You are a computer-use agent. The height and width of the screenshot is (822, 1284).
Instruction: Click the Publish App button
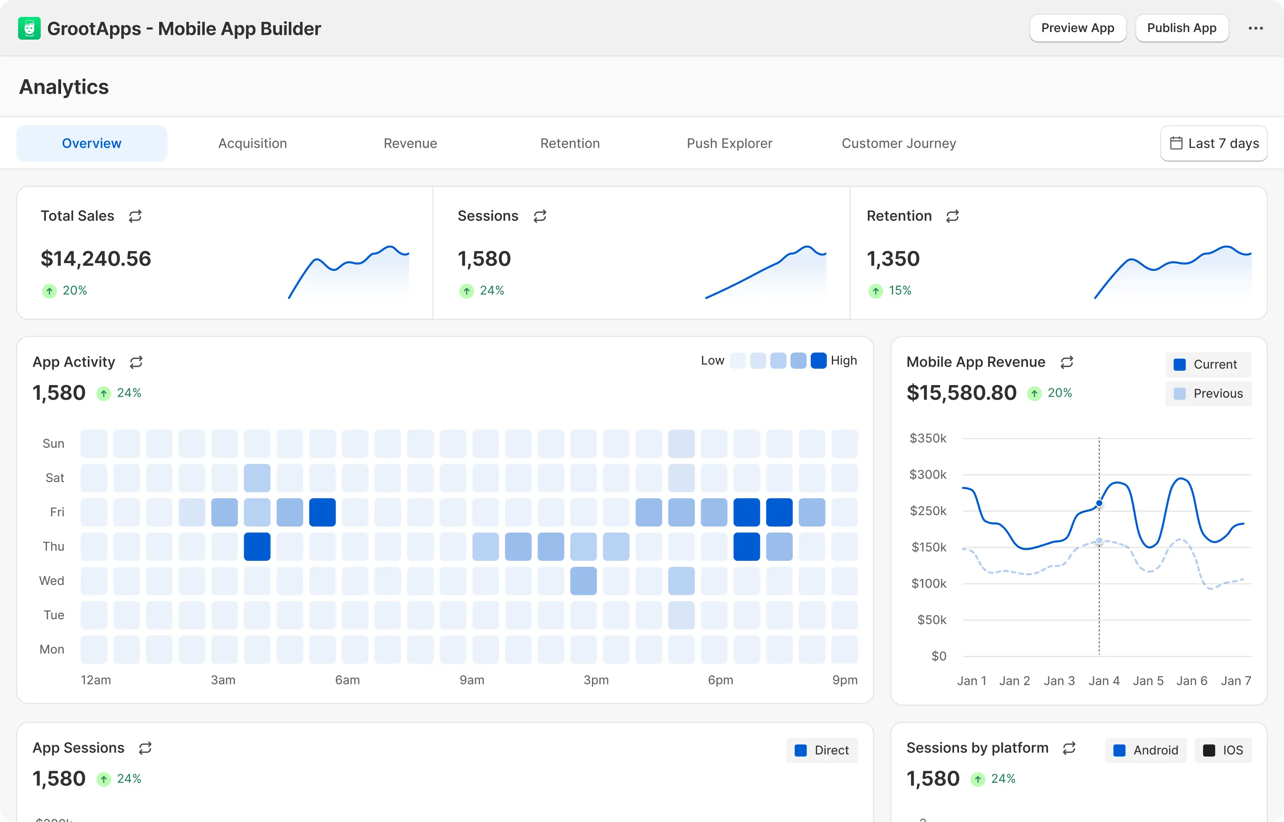1181,28
